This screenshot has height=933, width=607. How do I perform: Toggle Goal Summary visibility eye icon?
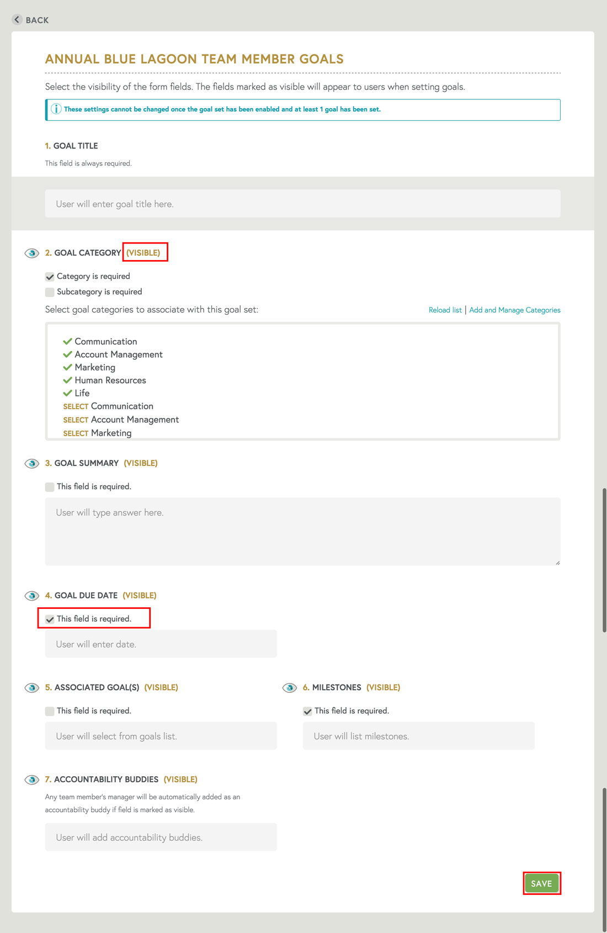[x=32, y=463]
